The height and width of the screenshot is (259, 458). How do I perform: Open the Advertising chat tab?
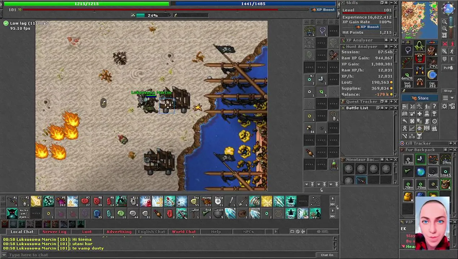point(119,232)
